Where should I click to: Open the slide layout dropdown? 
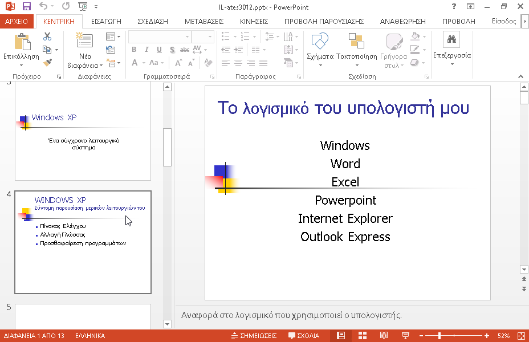(x=113, y=36)
